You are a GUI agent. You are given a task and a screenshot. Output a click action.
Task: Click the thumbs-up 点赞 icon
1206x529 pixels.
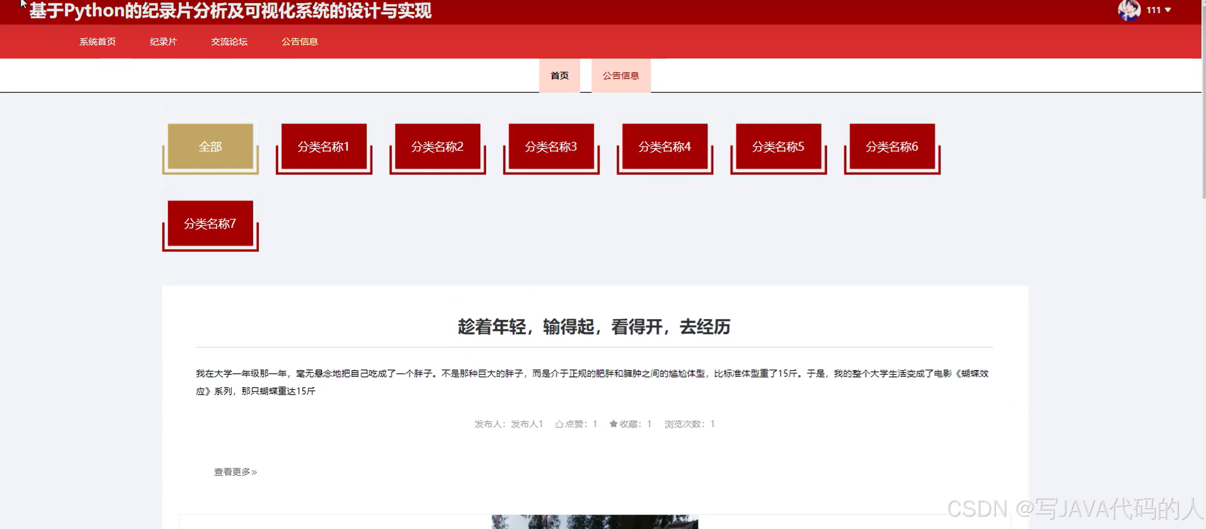pos(559,424)
